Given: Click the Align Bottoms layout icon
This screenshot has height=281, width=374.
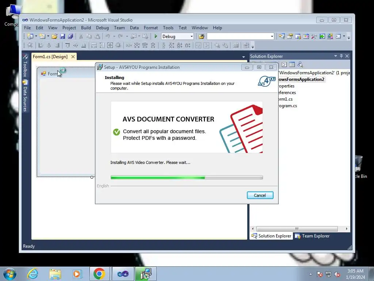Looking at the screenshot, I should [84, 45].
